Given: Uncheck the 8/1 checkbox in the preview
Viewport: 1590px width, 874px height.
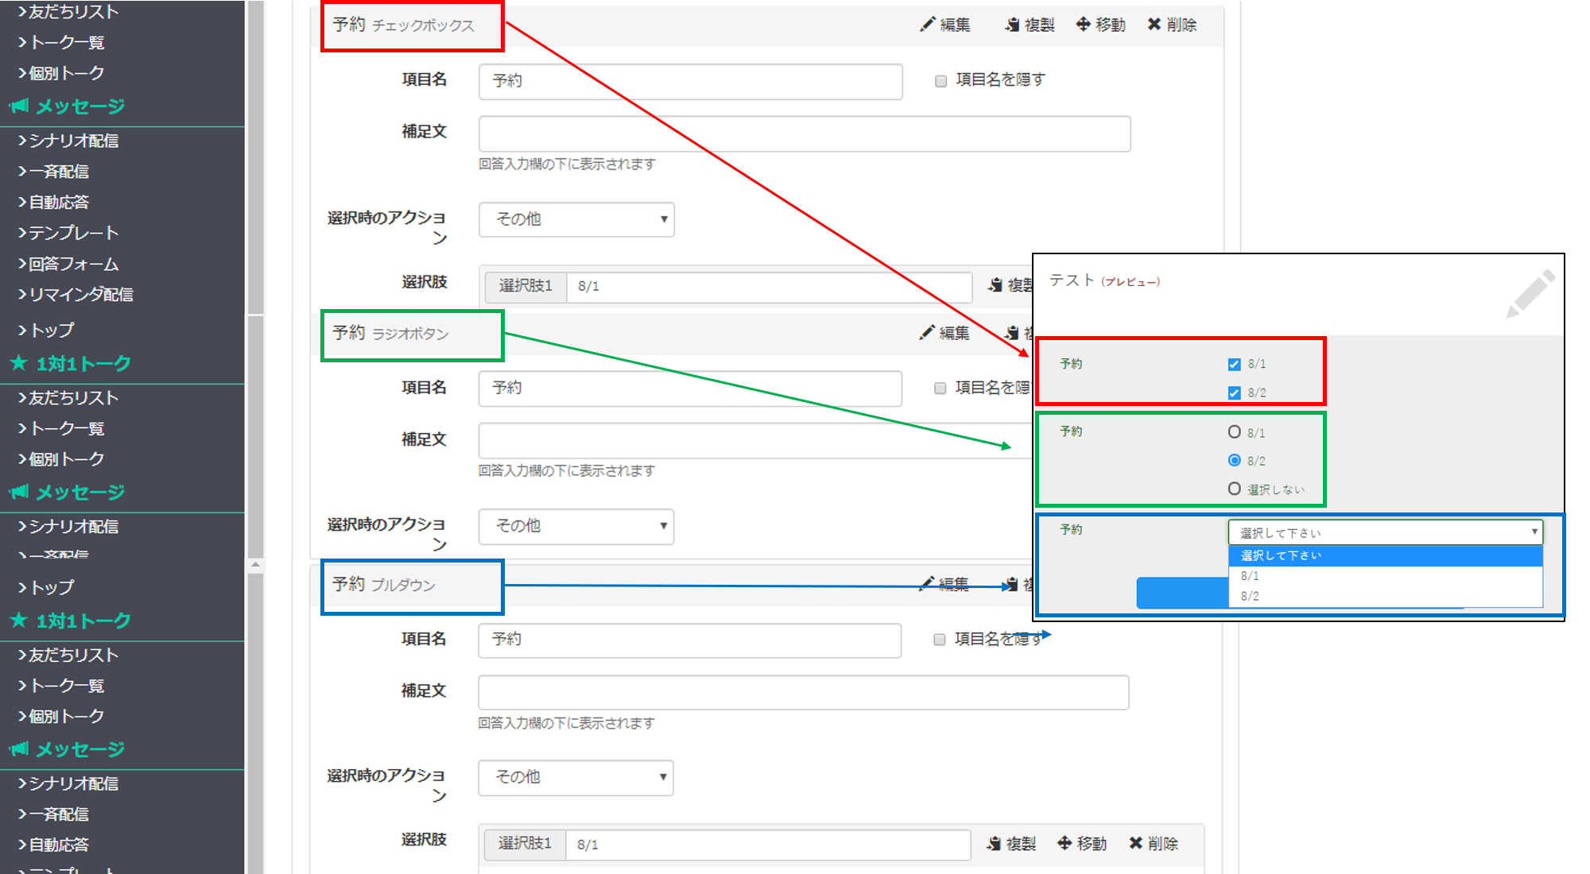Looking at the screenshot, I should pos(1234,365).
